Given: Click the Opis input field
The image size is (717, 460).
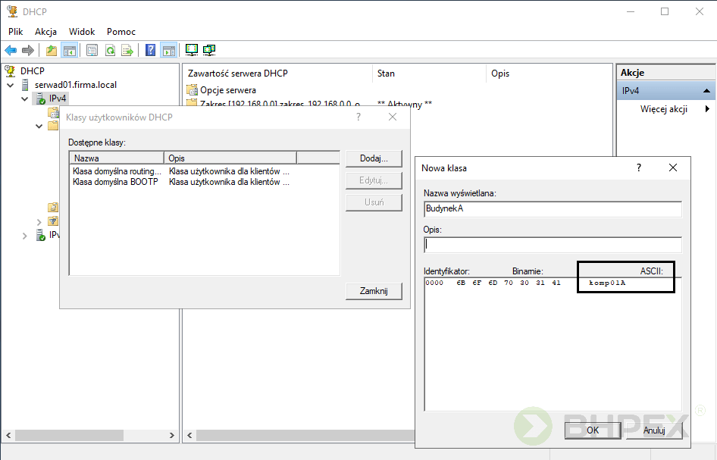Looking at the screenshot, I should pyautogui.click(x=553, y=245).
